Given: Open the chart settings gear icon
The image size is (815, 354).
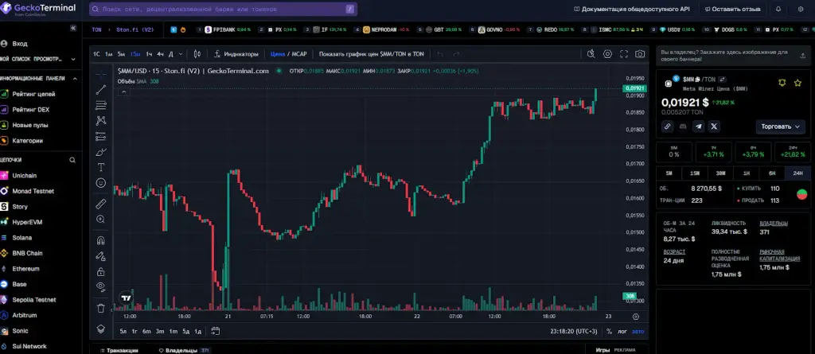Looking at the screenshot, I should tap(607, 53).
